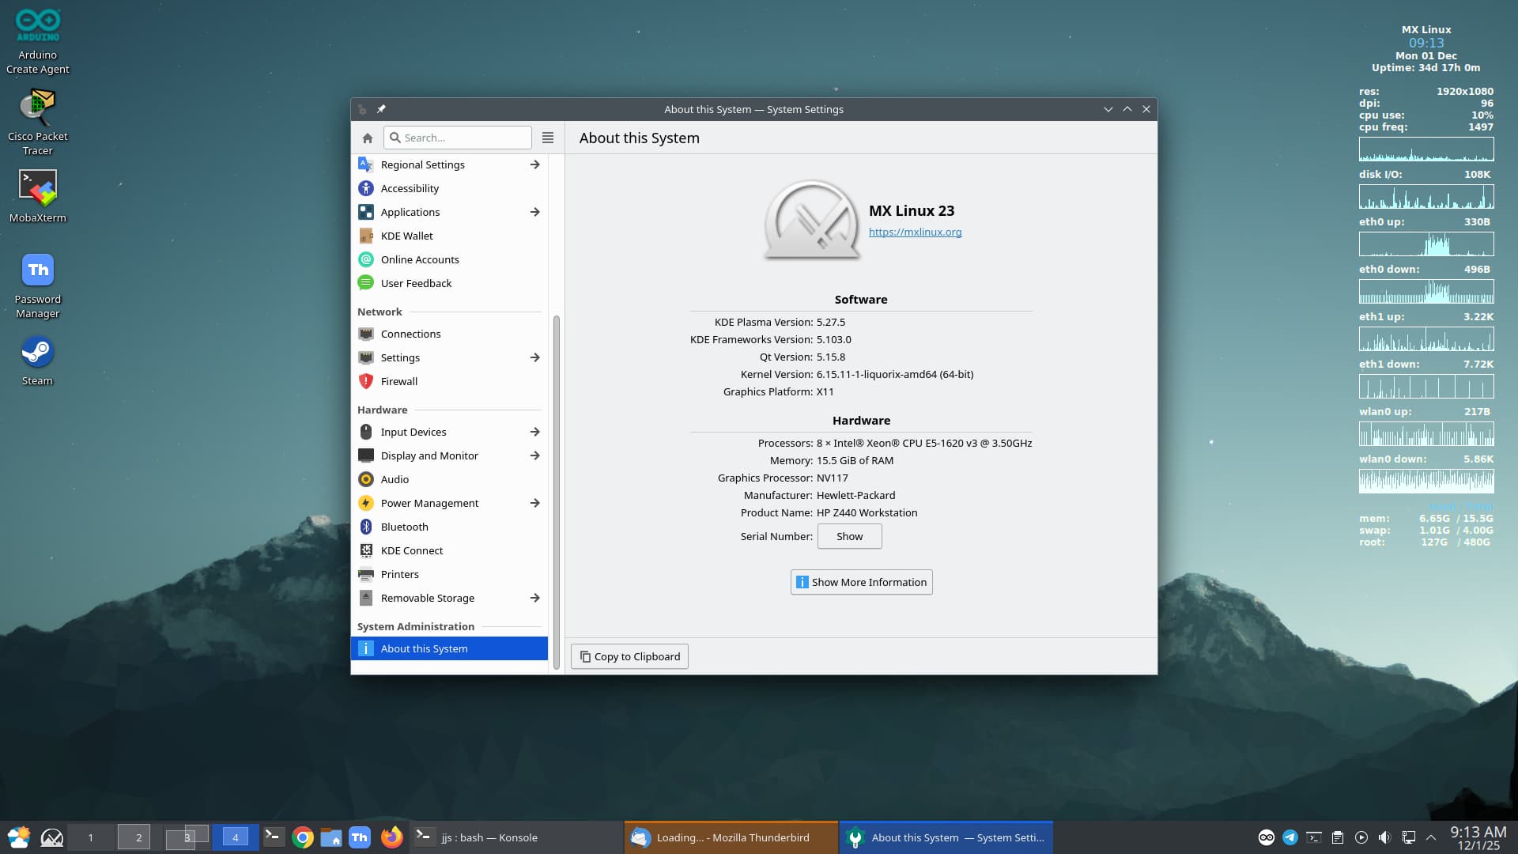
Task: Click the home icon in System Settings
Action: [368, 138]
